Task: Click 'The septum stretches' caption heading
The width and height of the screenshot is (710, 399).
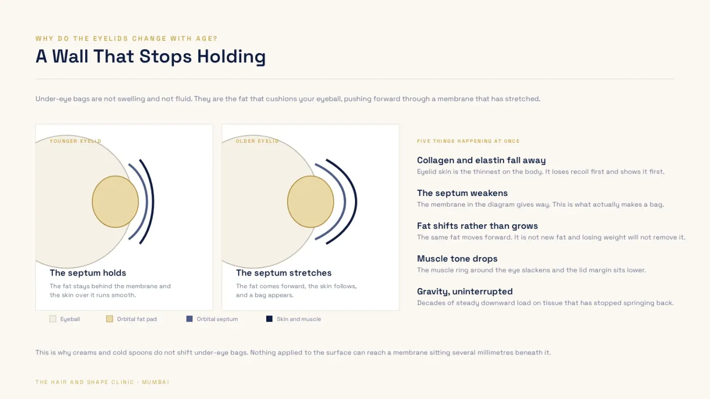Action: [283, 273]
